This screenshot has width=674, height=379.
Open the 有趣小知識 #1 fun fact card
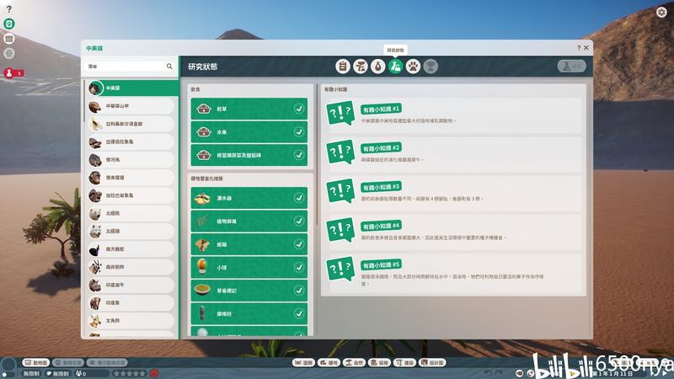tap(453, 115)
